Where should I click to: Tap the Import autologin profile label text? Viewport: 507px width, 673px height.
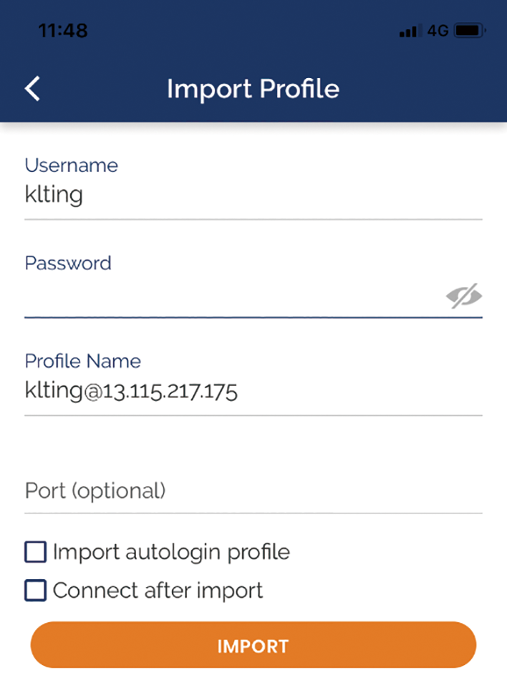tap(171, 552)
